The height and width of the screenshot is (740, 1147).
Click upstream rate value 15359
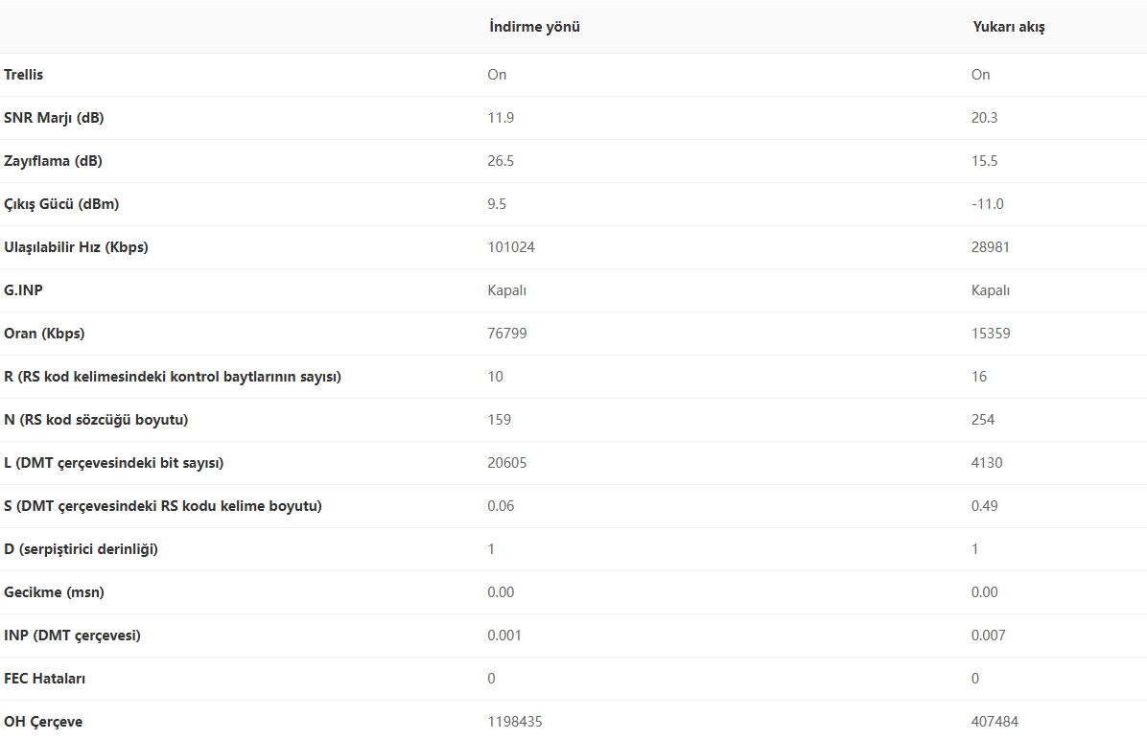click(x=991, y=334)
